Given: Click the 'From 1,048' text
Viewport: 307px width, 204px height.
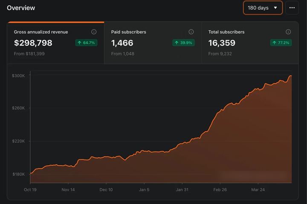Looking at the screenshot, I should (x=122, y=54).
